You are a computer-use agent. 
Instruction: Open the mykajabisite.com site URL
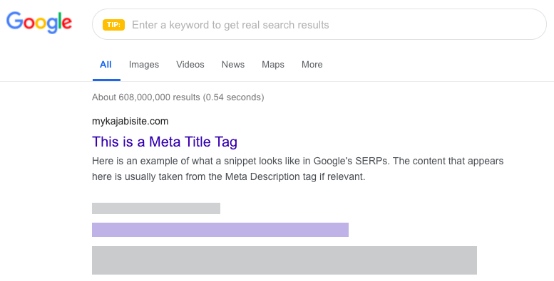point(130,121)
